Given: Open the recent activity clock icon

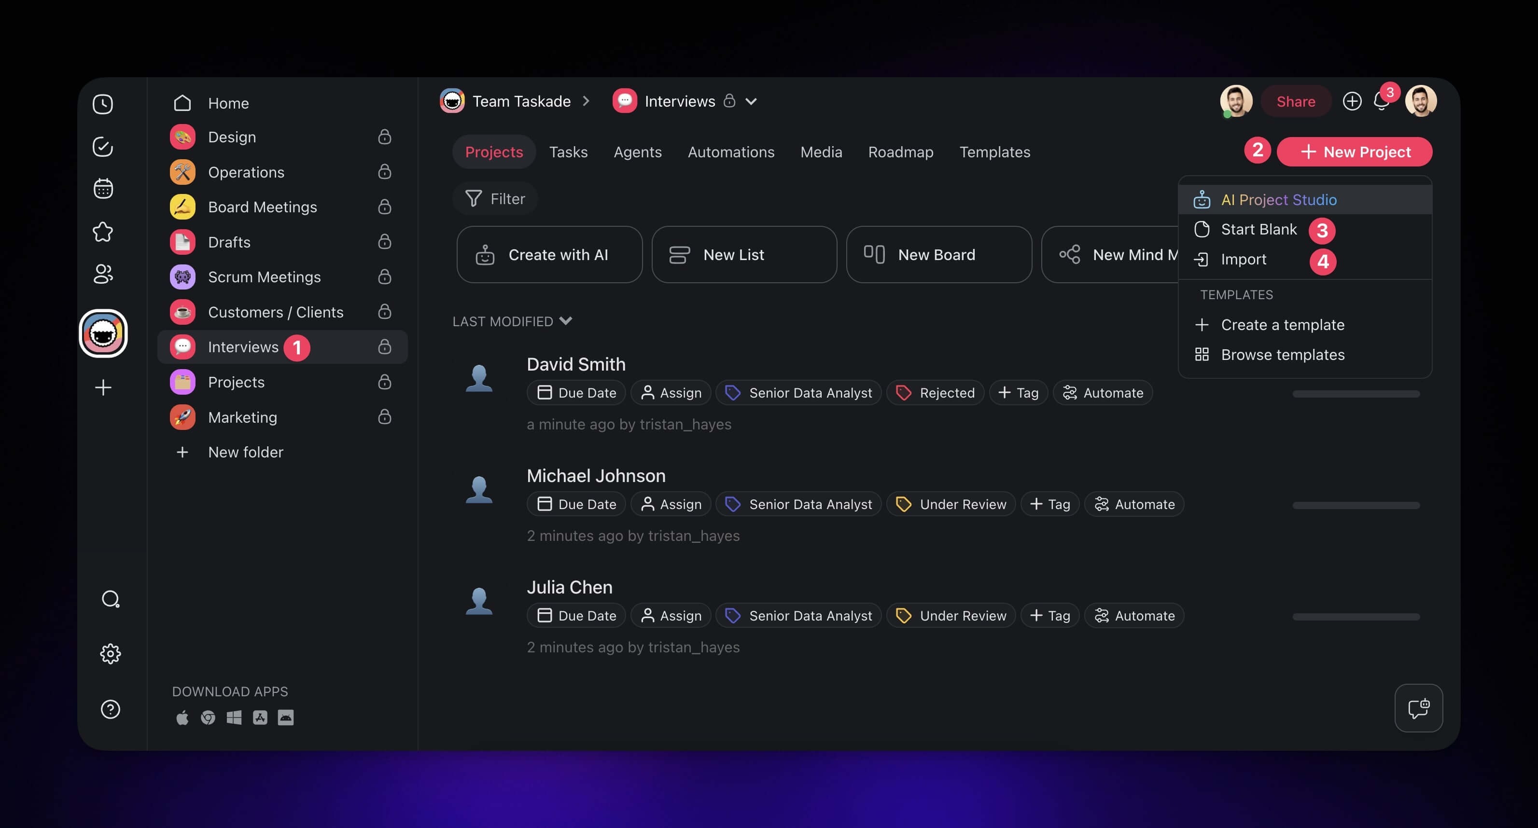Looking at the screenshot, I should 103,104.
